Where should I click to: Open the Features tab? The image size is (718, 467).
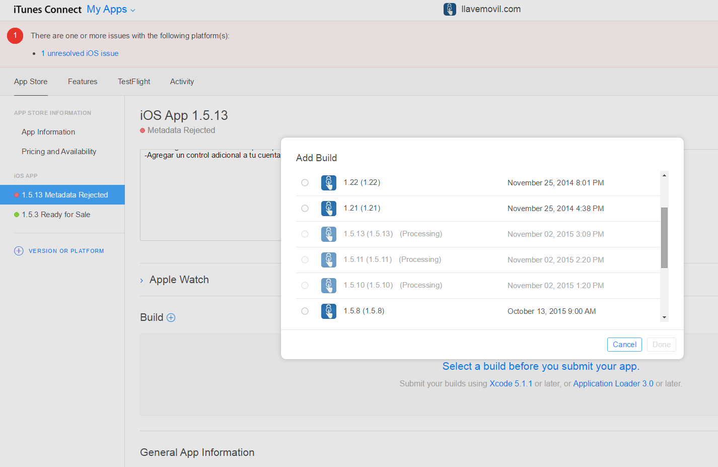[x=83, y=82]
